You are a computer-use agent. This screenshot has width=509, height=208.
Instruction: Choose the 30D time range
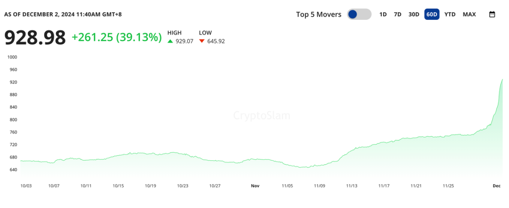(x=414, y=14)
